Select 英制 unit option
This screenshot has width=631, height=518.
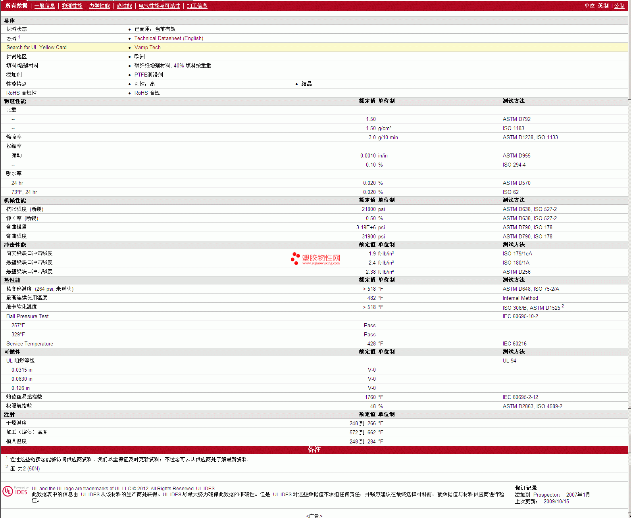[603, 6]
